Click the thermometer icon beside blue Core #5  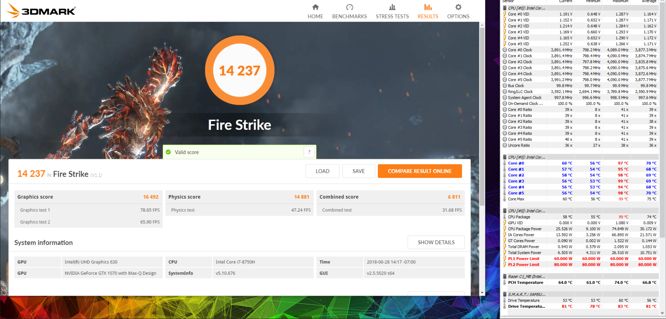click(505, 193)
